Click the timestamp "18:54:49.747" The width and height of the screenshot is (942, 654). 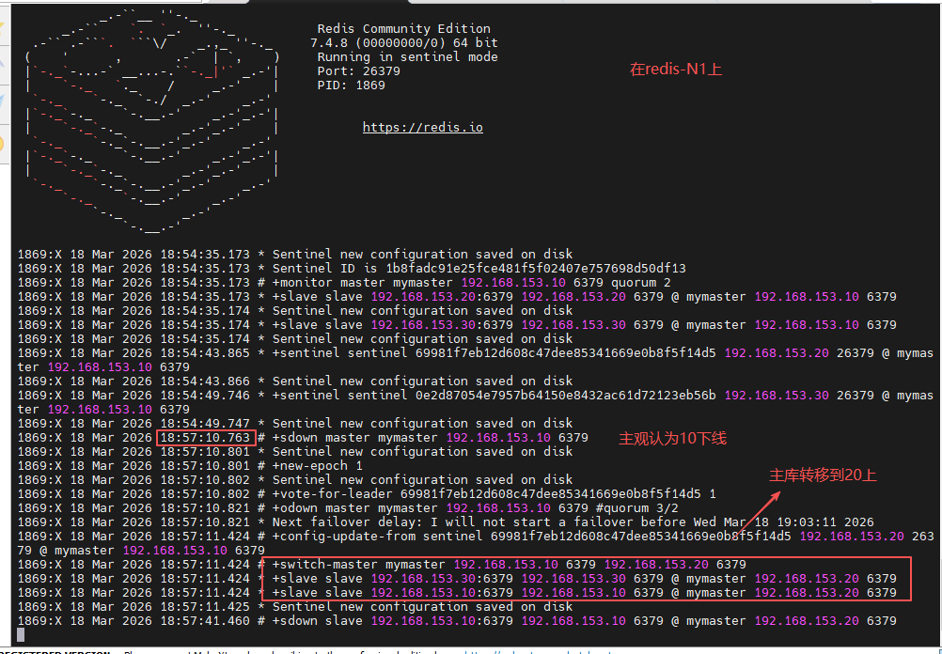point(204,424)
